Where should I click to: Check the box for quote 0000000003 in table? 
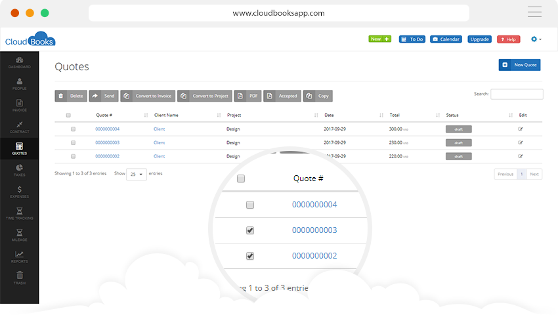73,142
